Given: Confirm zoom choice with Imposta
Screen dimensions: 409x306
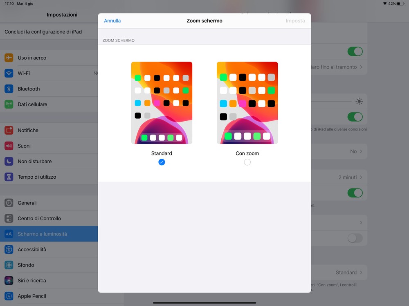Looking at the screenshot, I should pos(295,21).
